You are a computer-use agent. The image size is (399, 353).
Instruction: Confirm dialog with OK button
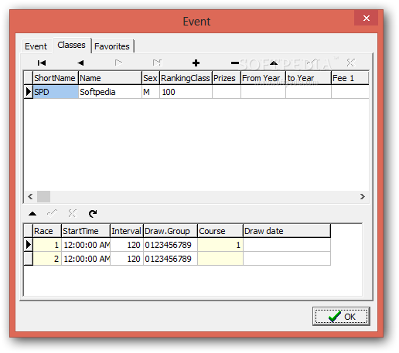tap(341, 316)
